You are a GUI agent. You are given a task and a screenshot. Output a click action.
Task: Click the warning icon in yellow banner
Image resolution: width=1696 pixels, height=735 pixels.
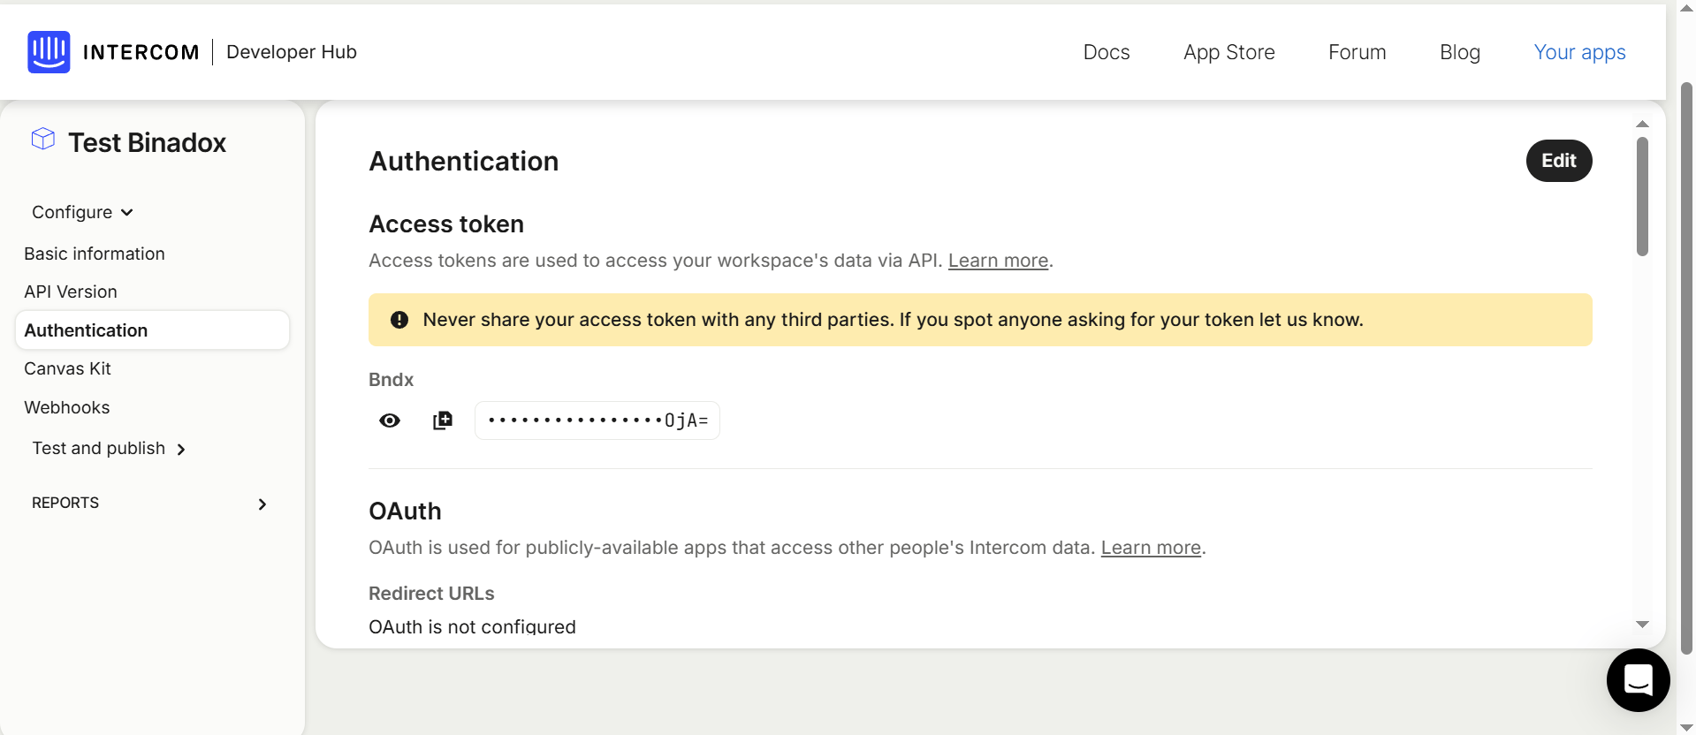[399, 320]
